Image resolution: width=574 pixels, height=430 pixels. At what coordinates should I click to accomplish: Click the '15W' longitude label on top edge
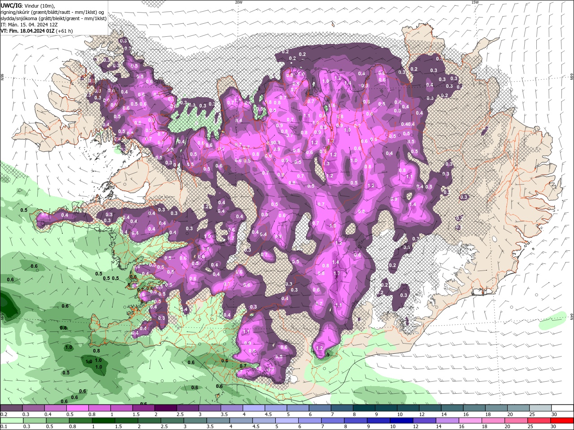pos(475,2)
